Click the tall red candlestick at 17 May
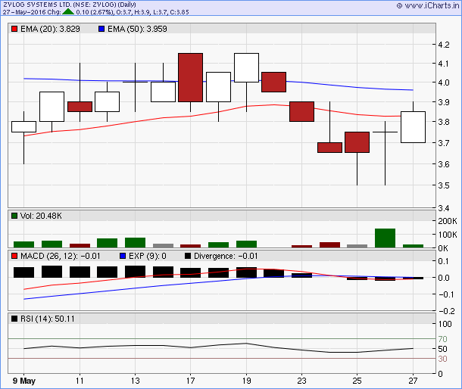Image resolution: width=462 pixels, height=389 pixels. 190,77
